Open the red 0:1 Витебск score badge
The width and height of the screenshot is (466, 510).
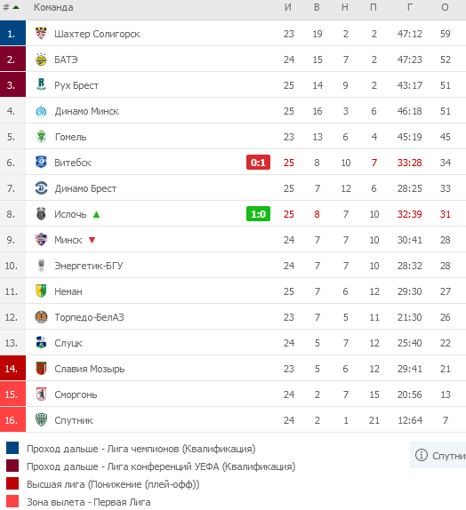(258, 163)
